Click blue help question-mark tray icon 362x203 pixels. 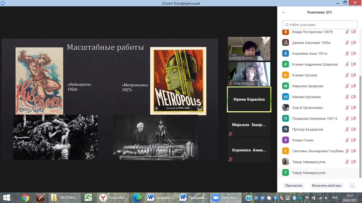(x=249, y=198)
